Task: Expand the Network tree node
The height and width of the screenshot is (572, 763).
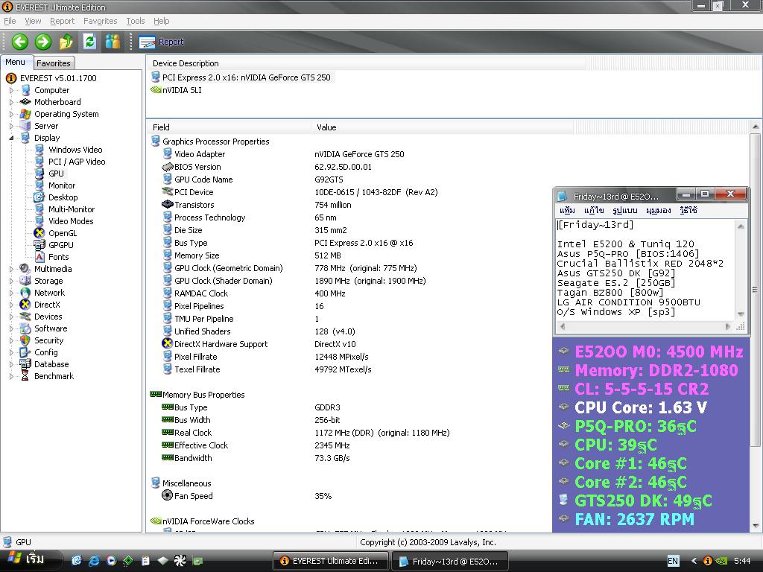Action: 11,293
